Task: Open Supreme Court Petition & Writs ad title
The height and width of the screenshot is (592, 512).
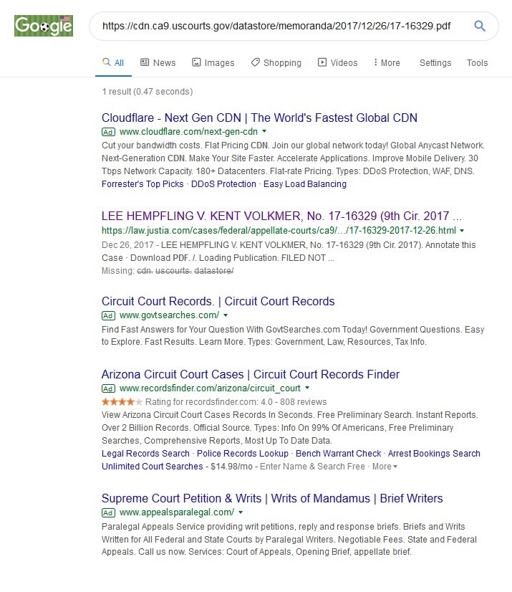Action: pos(272,498)
